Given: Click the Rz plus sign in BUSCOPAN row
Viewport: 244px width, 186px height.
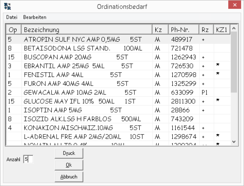Looking at the screenshot, I should [x=203, y=58].
